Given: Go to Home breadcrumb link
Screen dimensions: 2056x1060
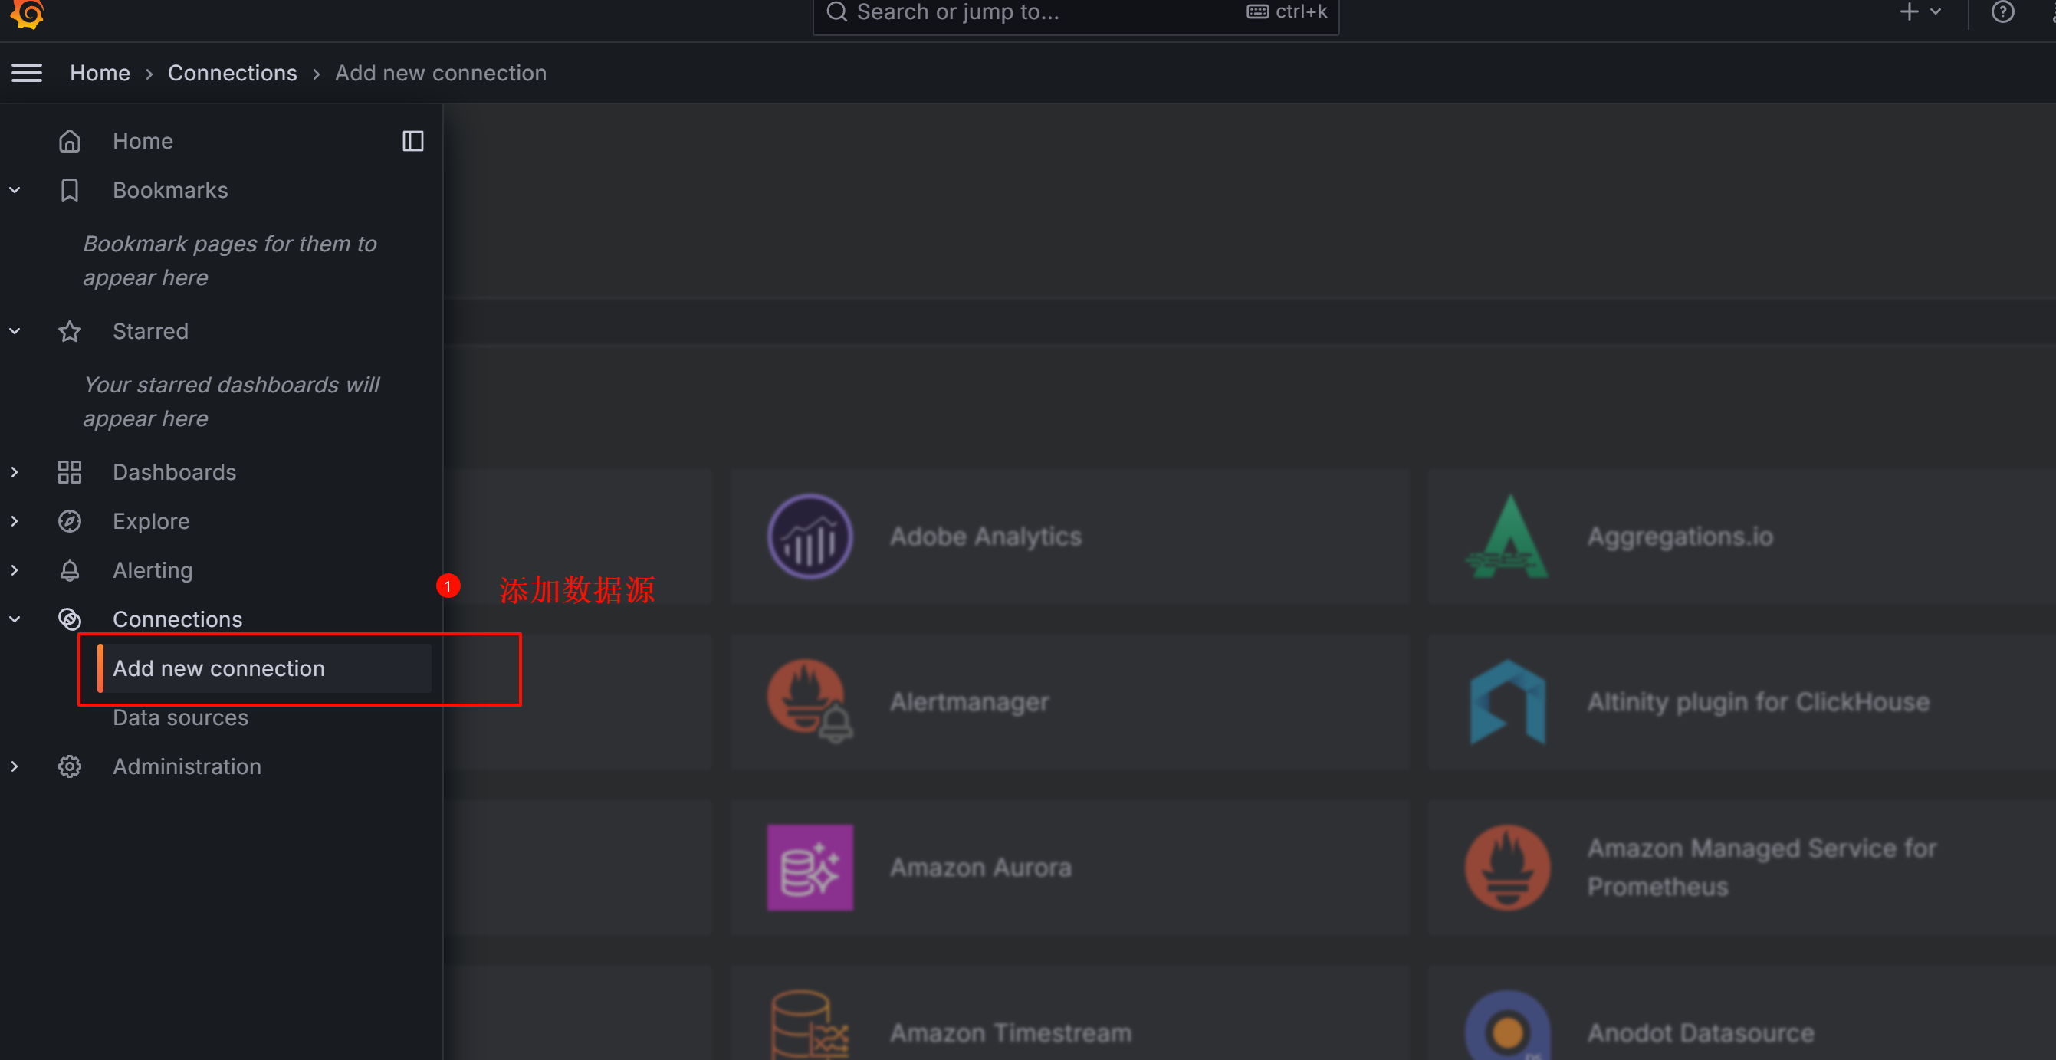Looking at the screenshot, I should [x=100, y=73].
